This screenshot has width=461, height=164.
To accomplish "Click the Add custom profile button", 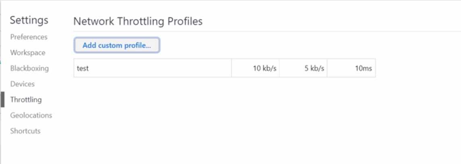I will (117, 45).
